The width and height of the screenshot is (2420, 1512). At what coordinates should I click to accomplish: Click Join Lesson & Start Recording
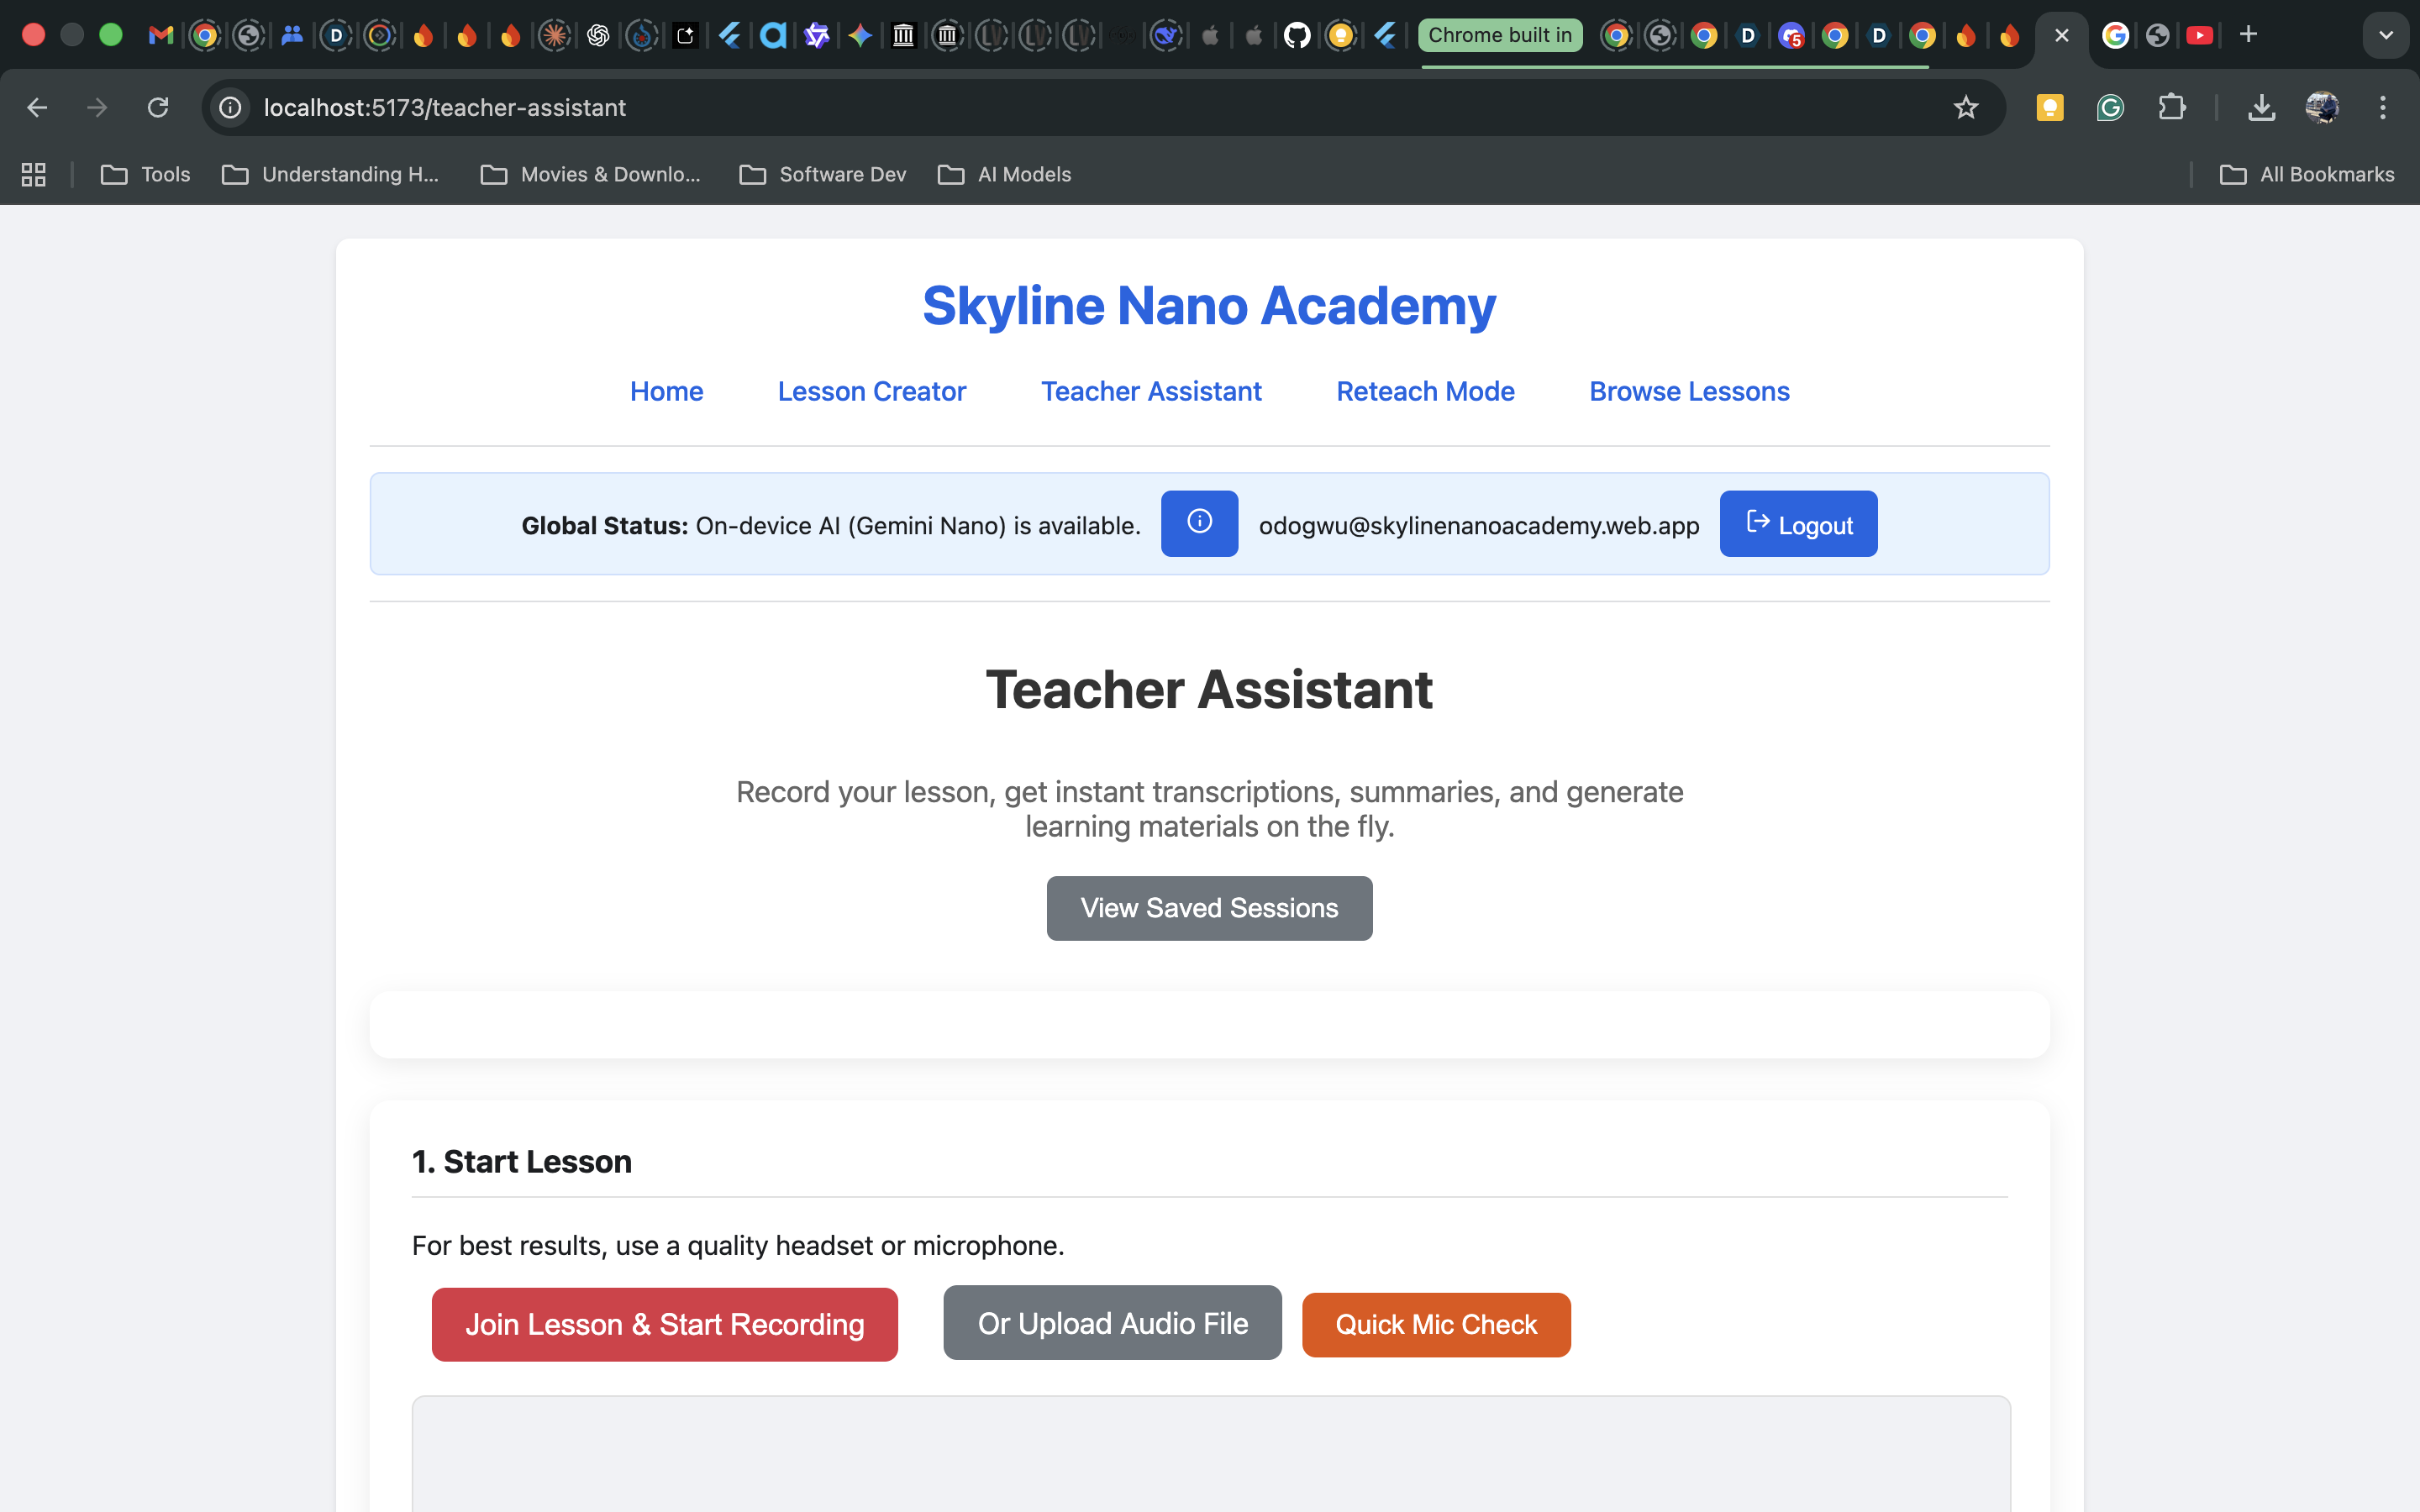click(664, 1324)
